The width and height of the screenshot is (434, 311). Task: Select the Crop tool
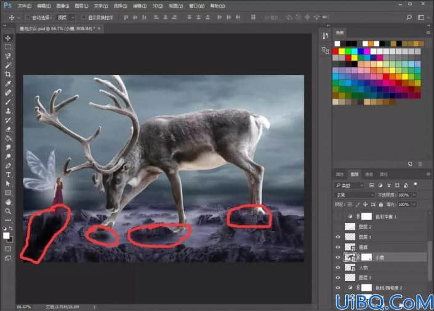8,74
